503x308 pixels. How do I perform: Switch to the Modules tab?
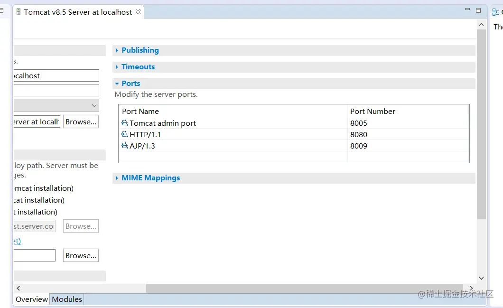coord(67,299)
